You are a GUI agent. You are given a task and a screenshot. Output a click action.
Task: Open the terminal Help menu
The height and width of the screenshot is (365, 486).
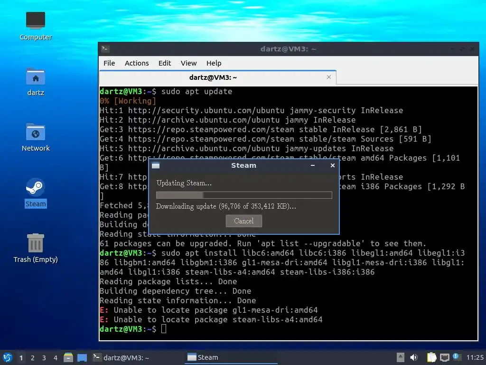tap(214, 63)
